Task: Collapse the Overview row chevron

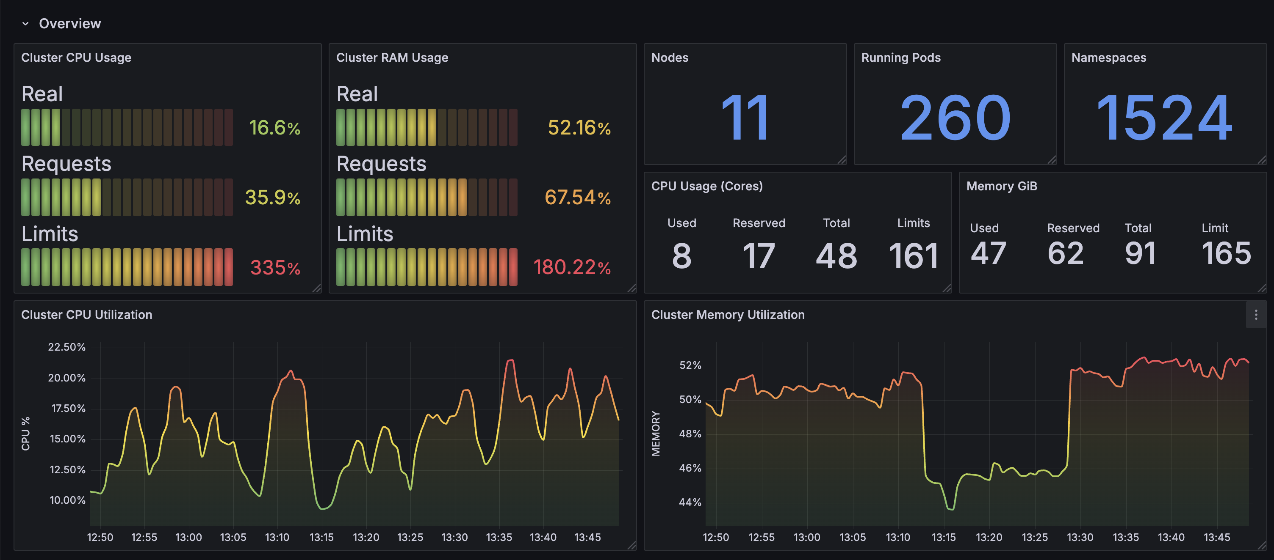Action: point(25,24)
